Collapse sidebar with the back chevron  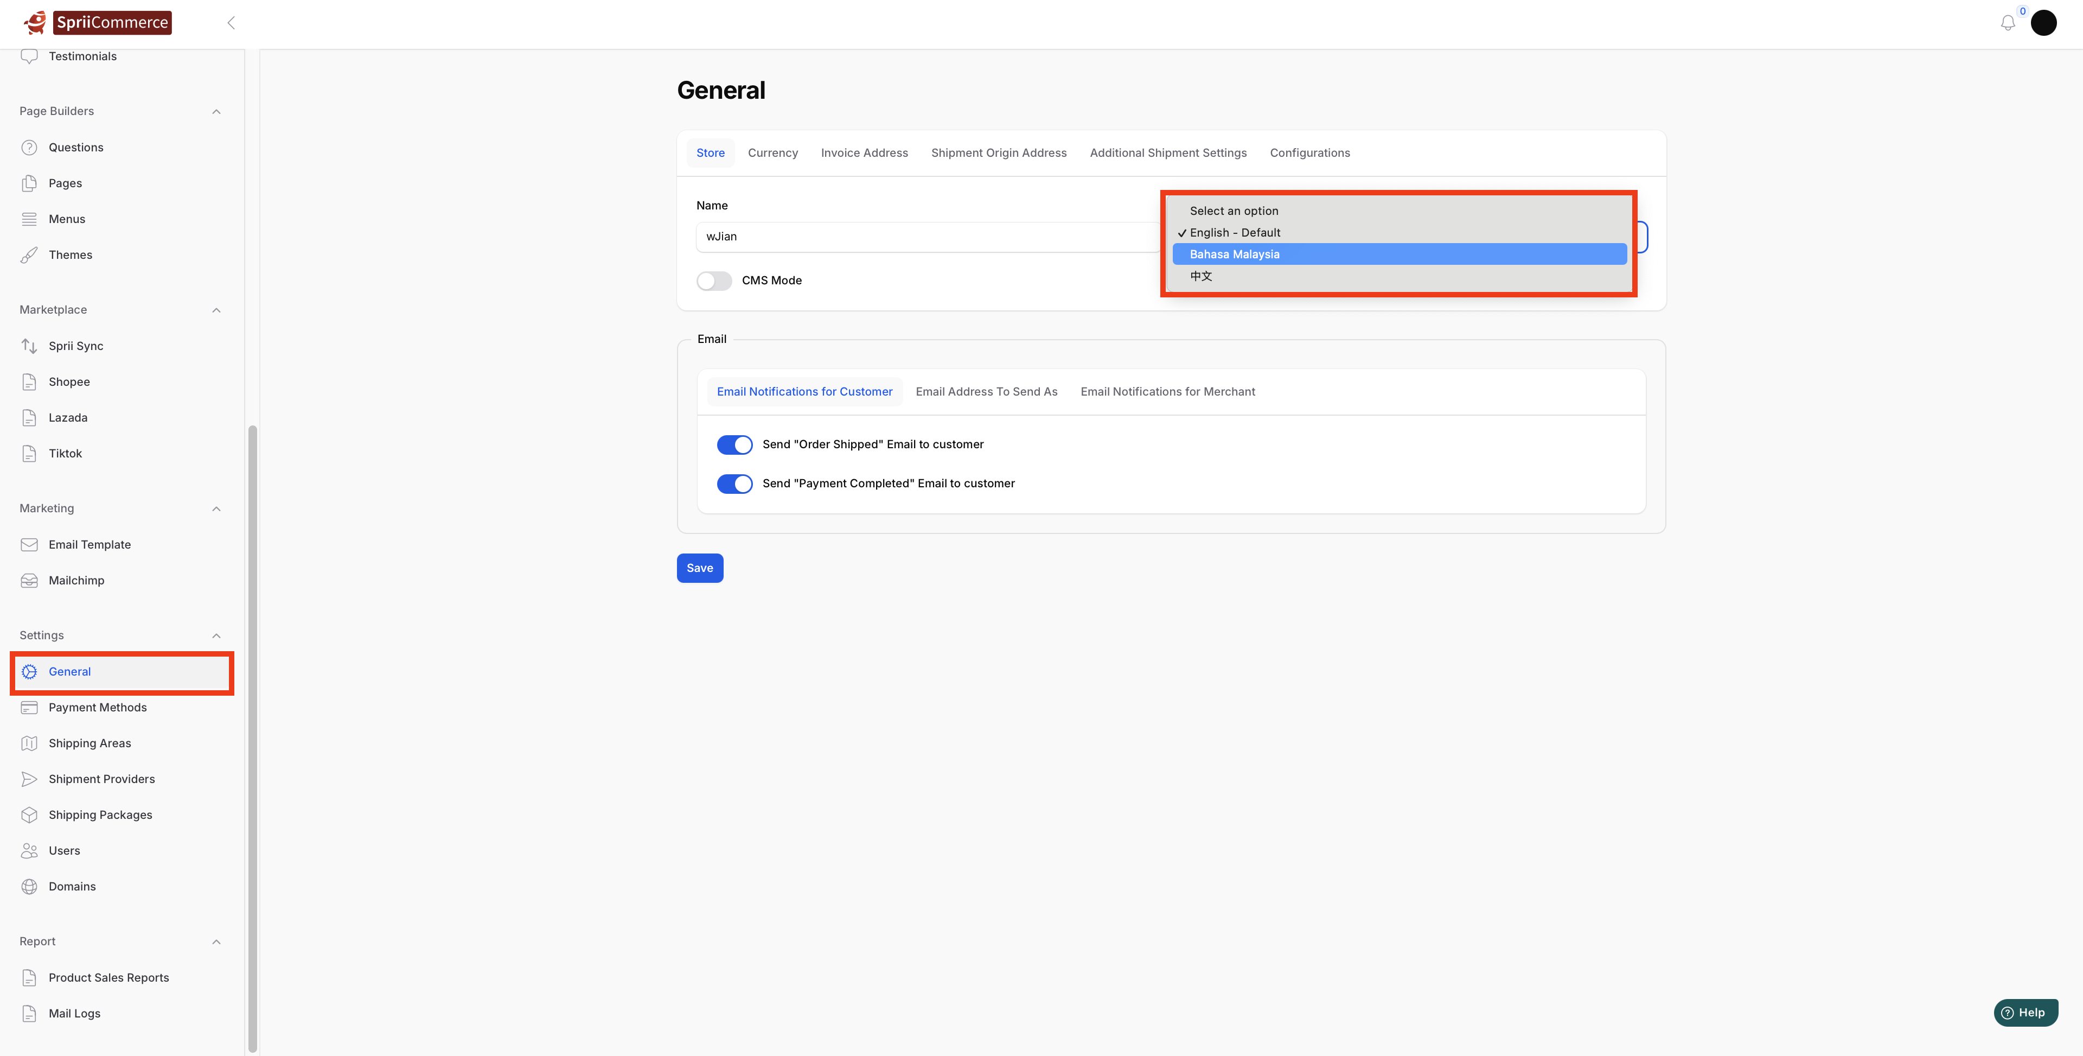231,23
